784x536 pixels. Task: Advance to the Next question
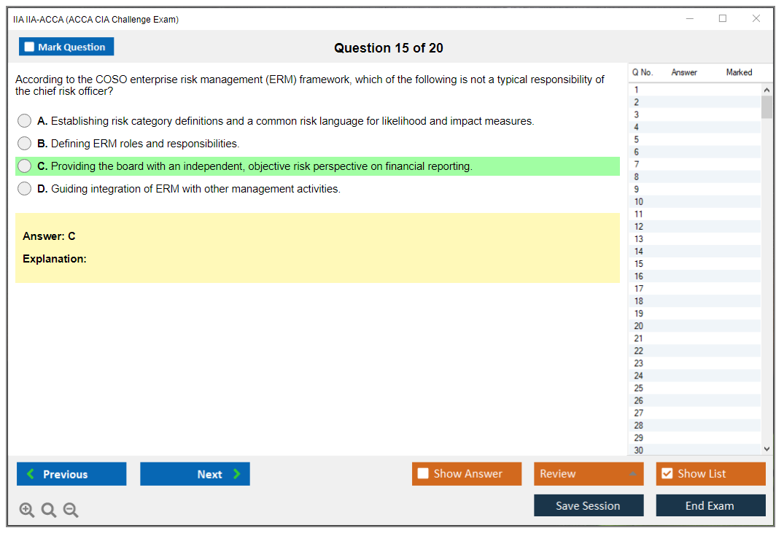coord(195,474)
